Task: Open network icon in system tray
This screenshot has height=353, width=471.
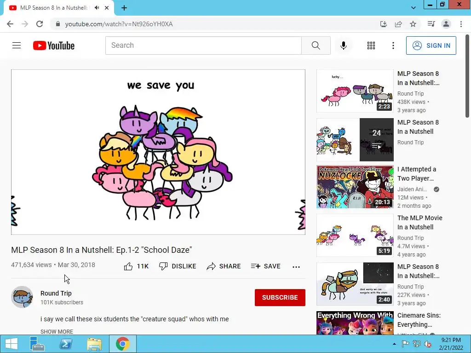Action: pyautogui.click(x=417, y=344)
